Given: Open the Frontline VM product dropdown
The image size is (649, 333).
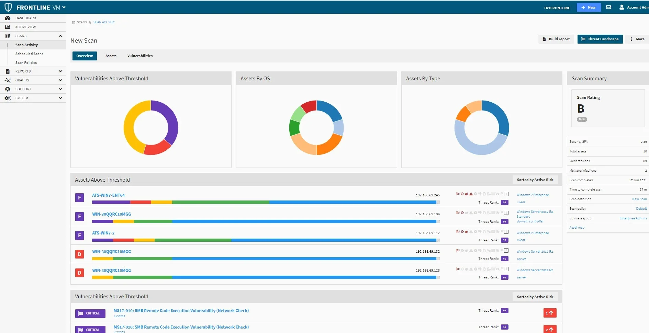Looking at the screenshot, I should [x=64, y=7].
